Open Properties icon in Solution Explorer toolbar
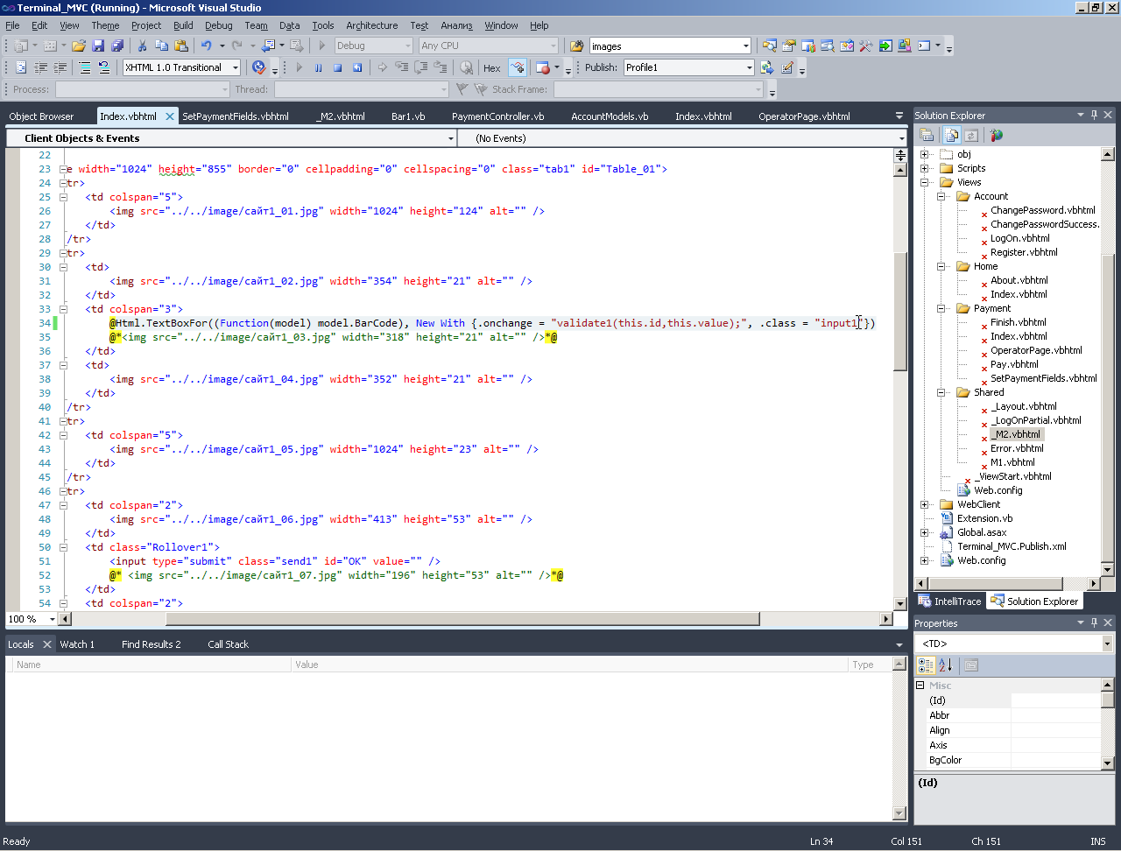 927,135
